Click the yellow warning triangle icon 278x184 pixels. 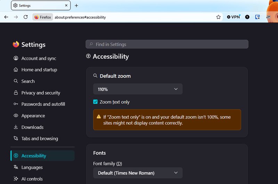(99, 117)
